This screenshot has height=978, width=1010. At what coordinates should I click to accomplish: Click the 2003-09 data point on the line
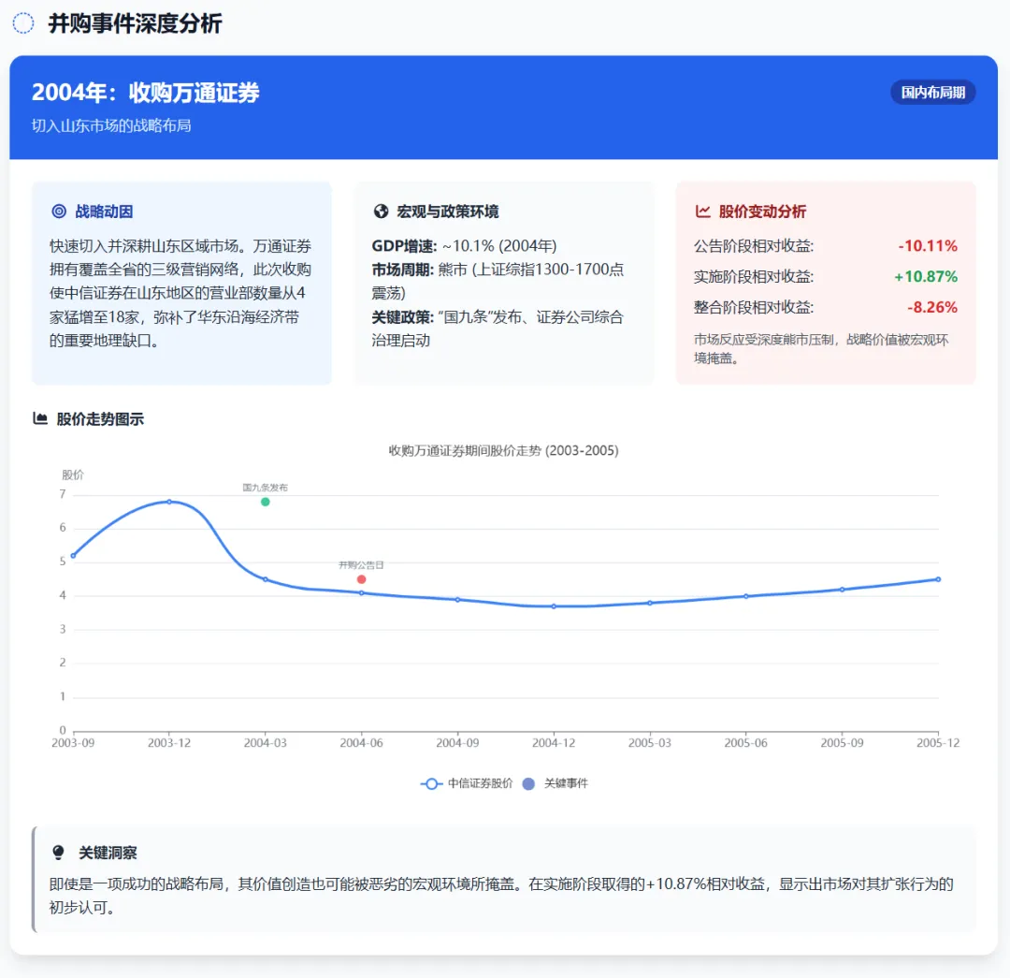pos(74,555)
